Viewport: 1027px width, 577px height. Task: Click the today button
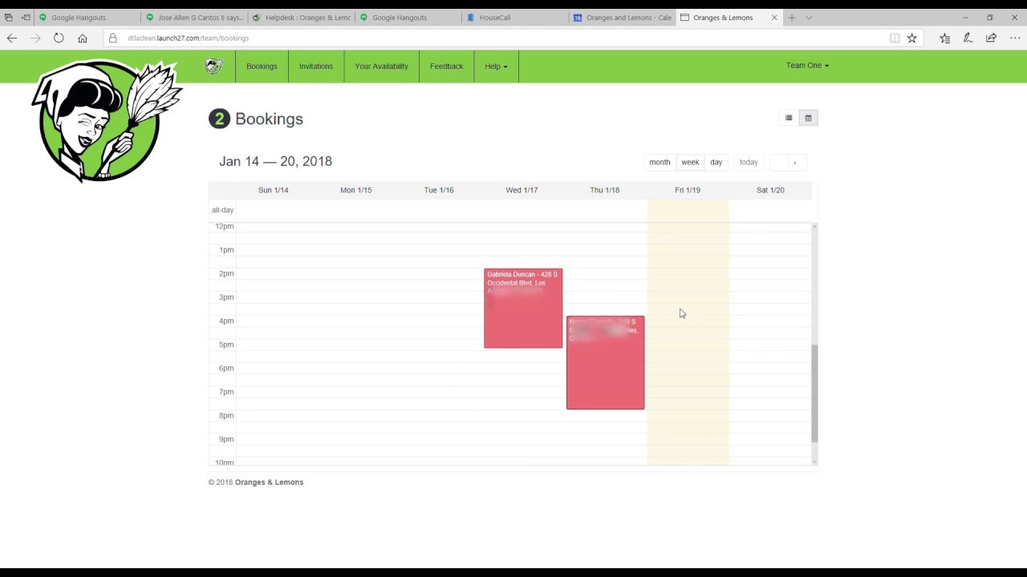tap(749, 162)
